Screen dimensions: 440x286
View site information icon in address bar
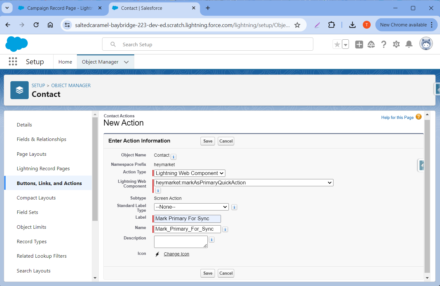click(67, 25)
